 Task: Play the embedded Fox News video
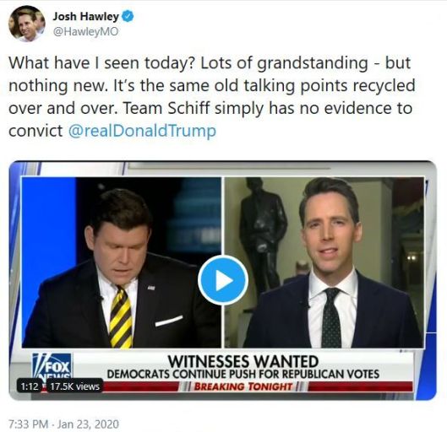(x=223, y=280)
